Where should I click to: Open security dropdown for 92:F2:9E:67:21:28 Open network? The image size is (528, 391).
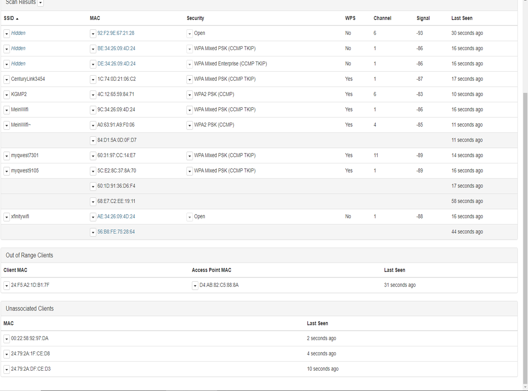190,34
